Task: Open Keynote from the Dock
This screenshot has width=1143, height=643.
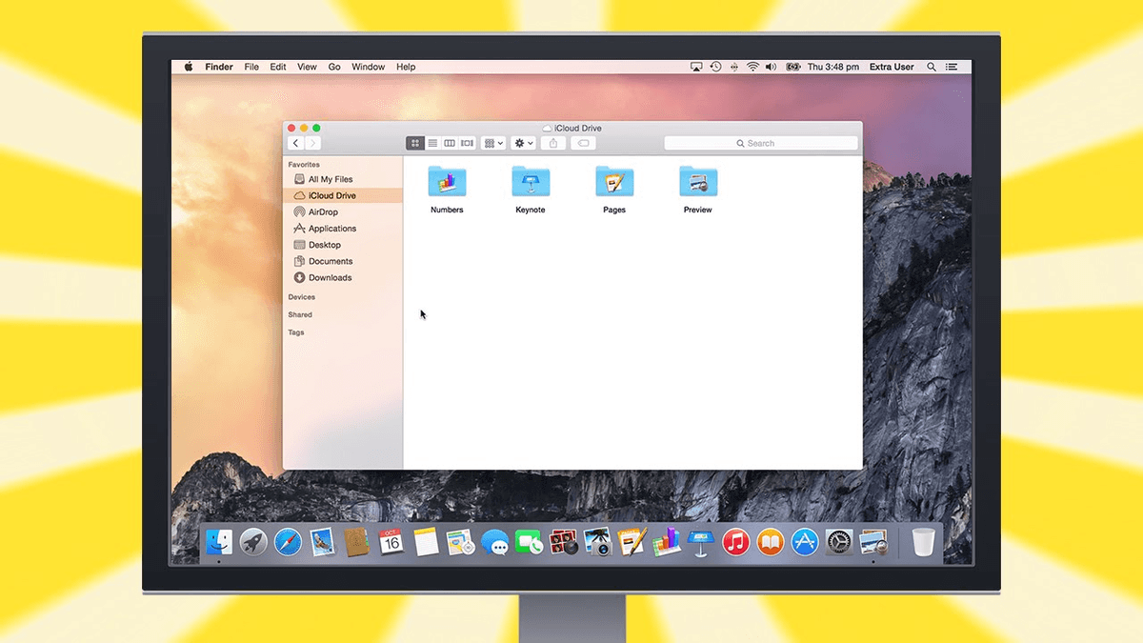Action: (x=701, y=542)
